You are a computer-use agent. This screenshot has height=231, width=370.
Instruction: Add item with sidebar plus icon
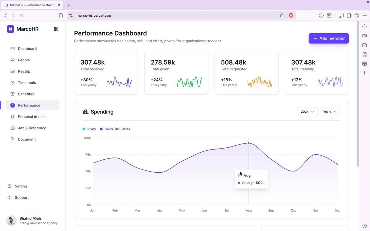click(x=364, y=73)
